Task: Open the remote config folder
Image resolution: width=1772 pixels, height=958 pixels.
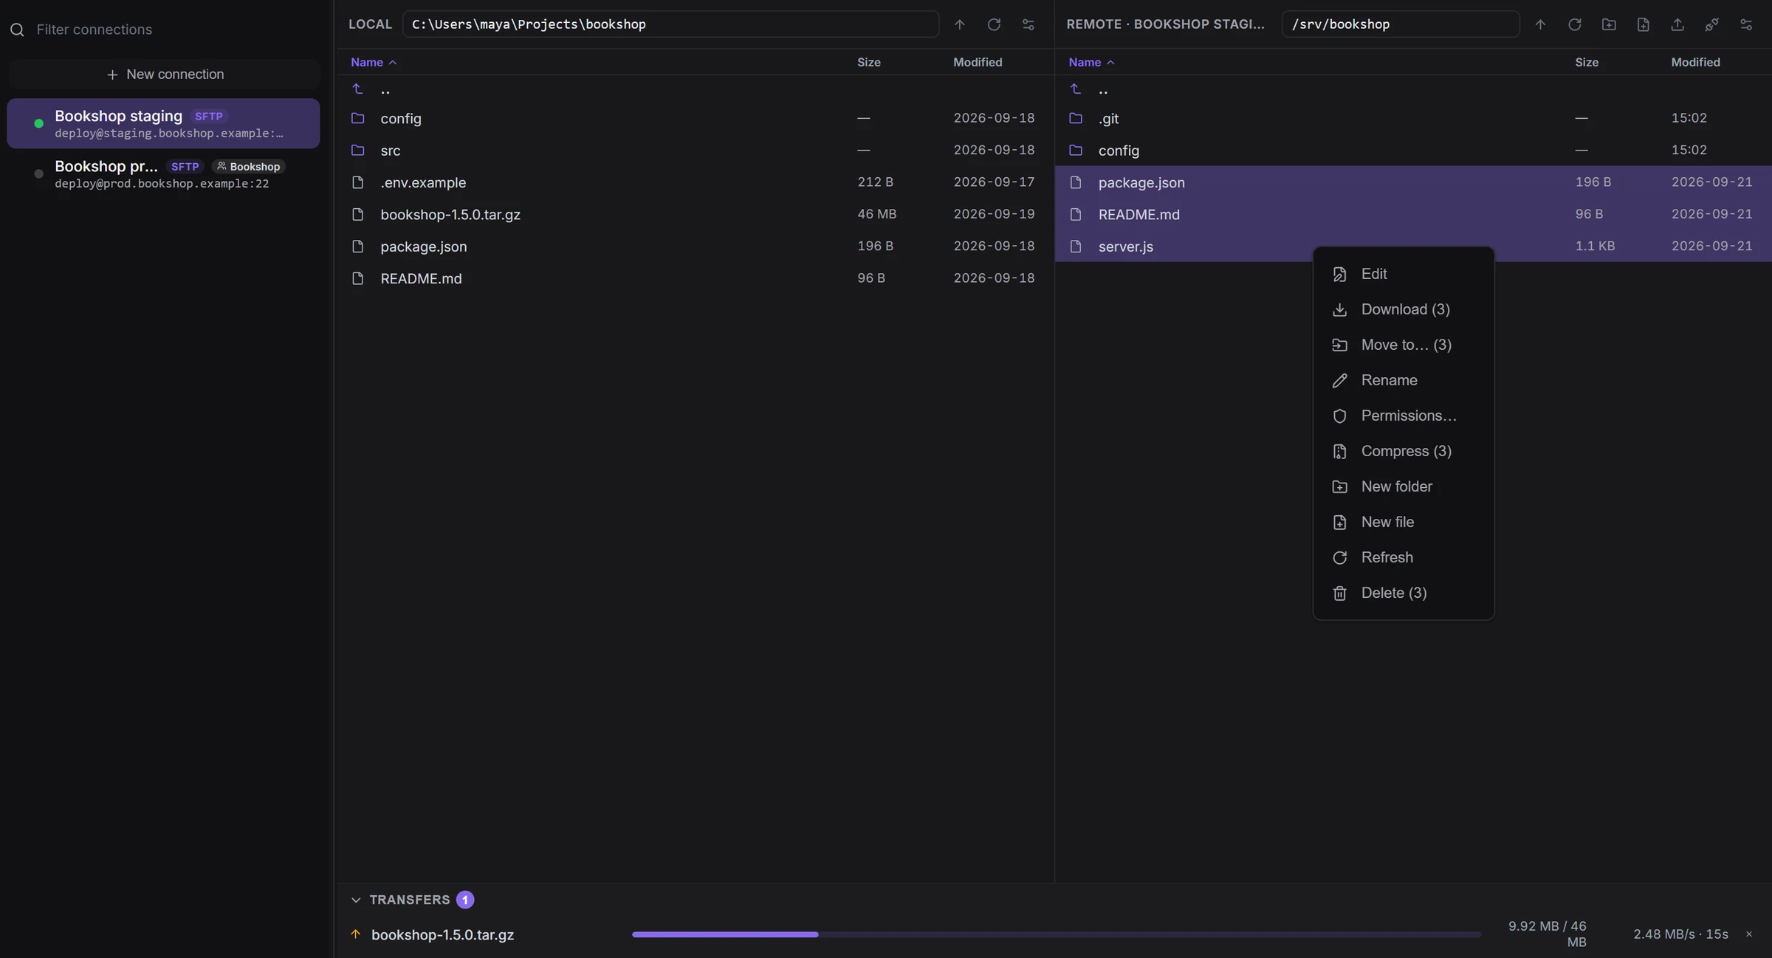Action: 1413,151
